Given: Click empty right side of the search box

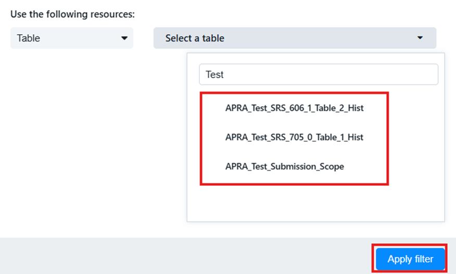Looking at the screenshot, I should coord(390,75).
